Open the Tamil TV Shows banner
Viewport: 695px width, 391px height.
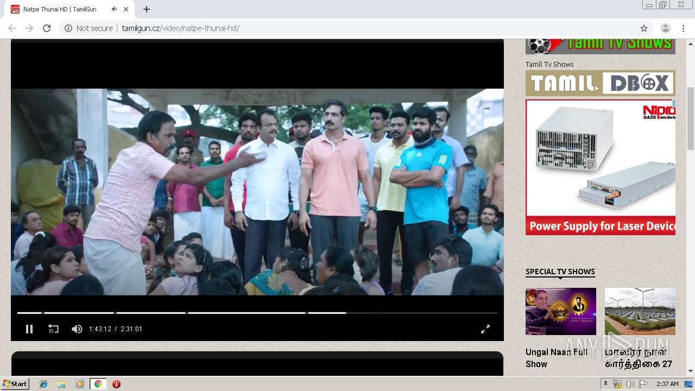pos(601,46)
